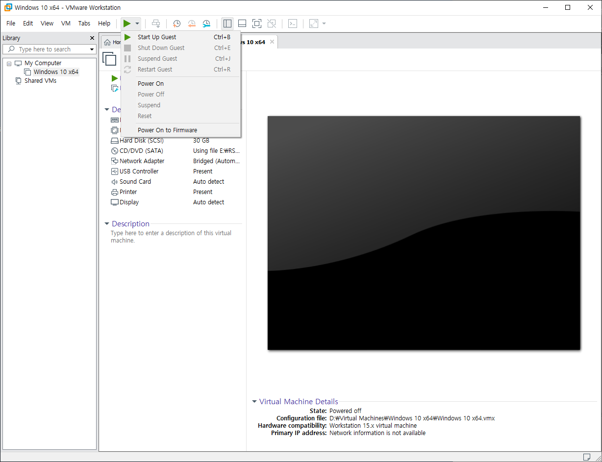This screenshot has height=462, width=602.
Task: Choose Power On from the power menu
Action: (180, 84)
